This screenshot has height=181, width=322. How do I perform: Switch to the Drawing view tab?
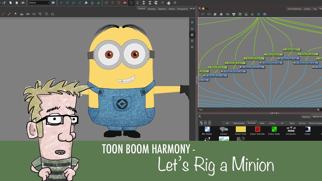(x=151, y=9)
